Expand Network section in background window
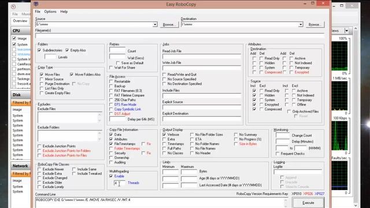Screen dimensions: 370x208 coord(21,166)
